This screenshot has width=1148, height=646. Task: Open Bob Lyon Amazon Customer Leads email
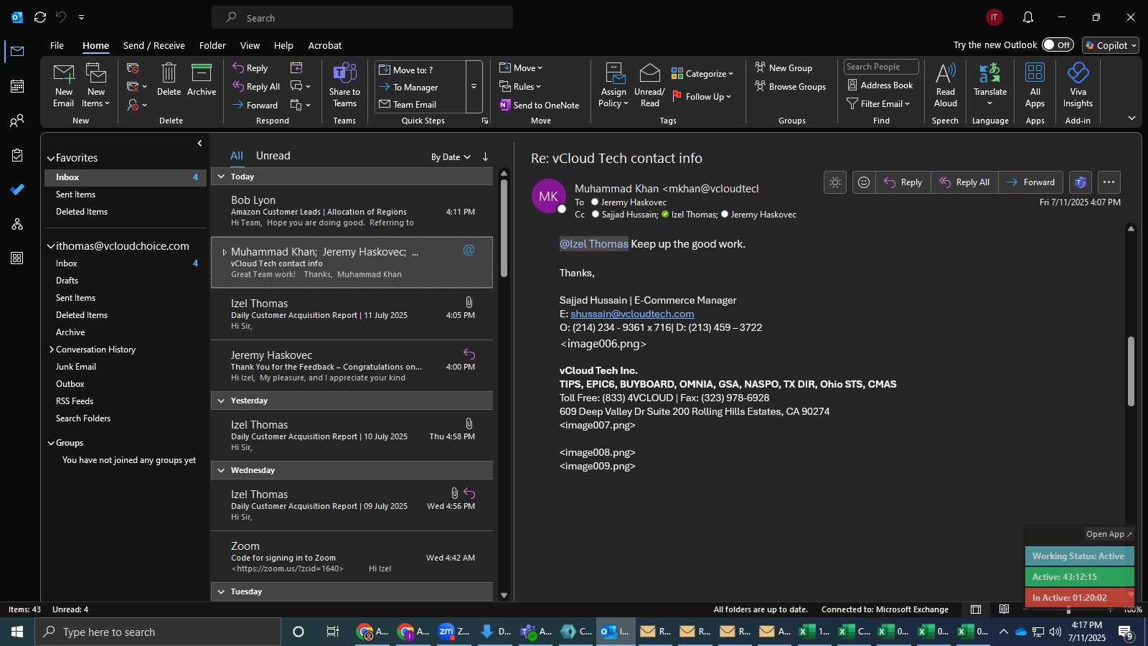[x=352, y=211]
